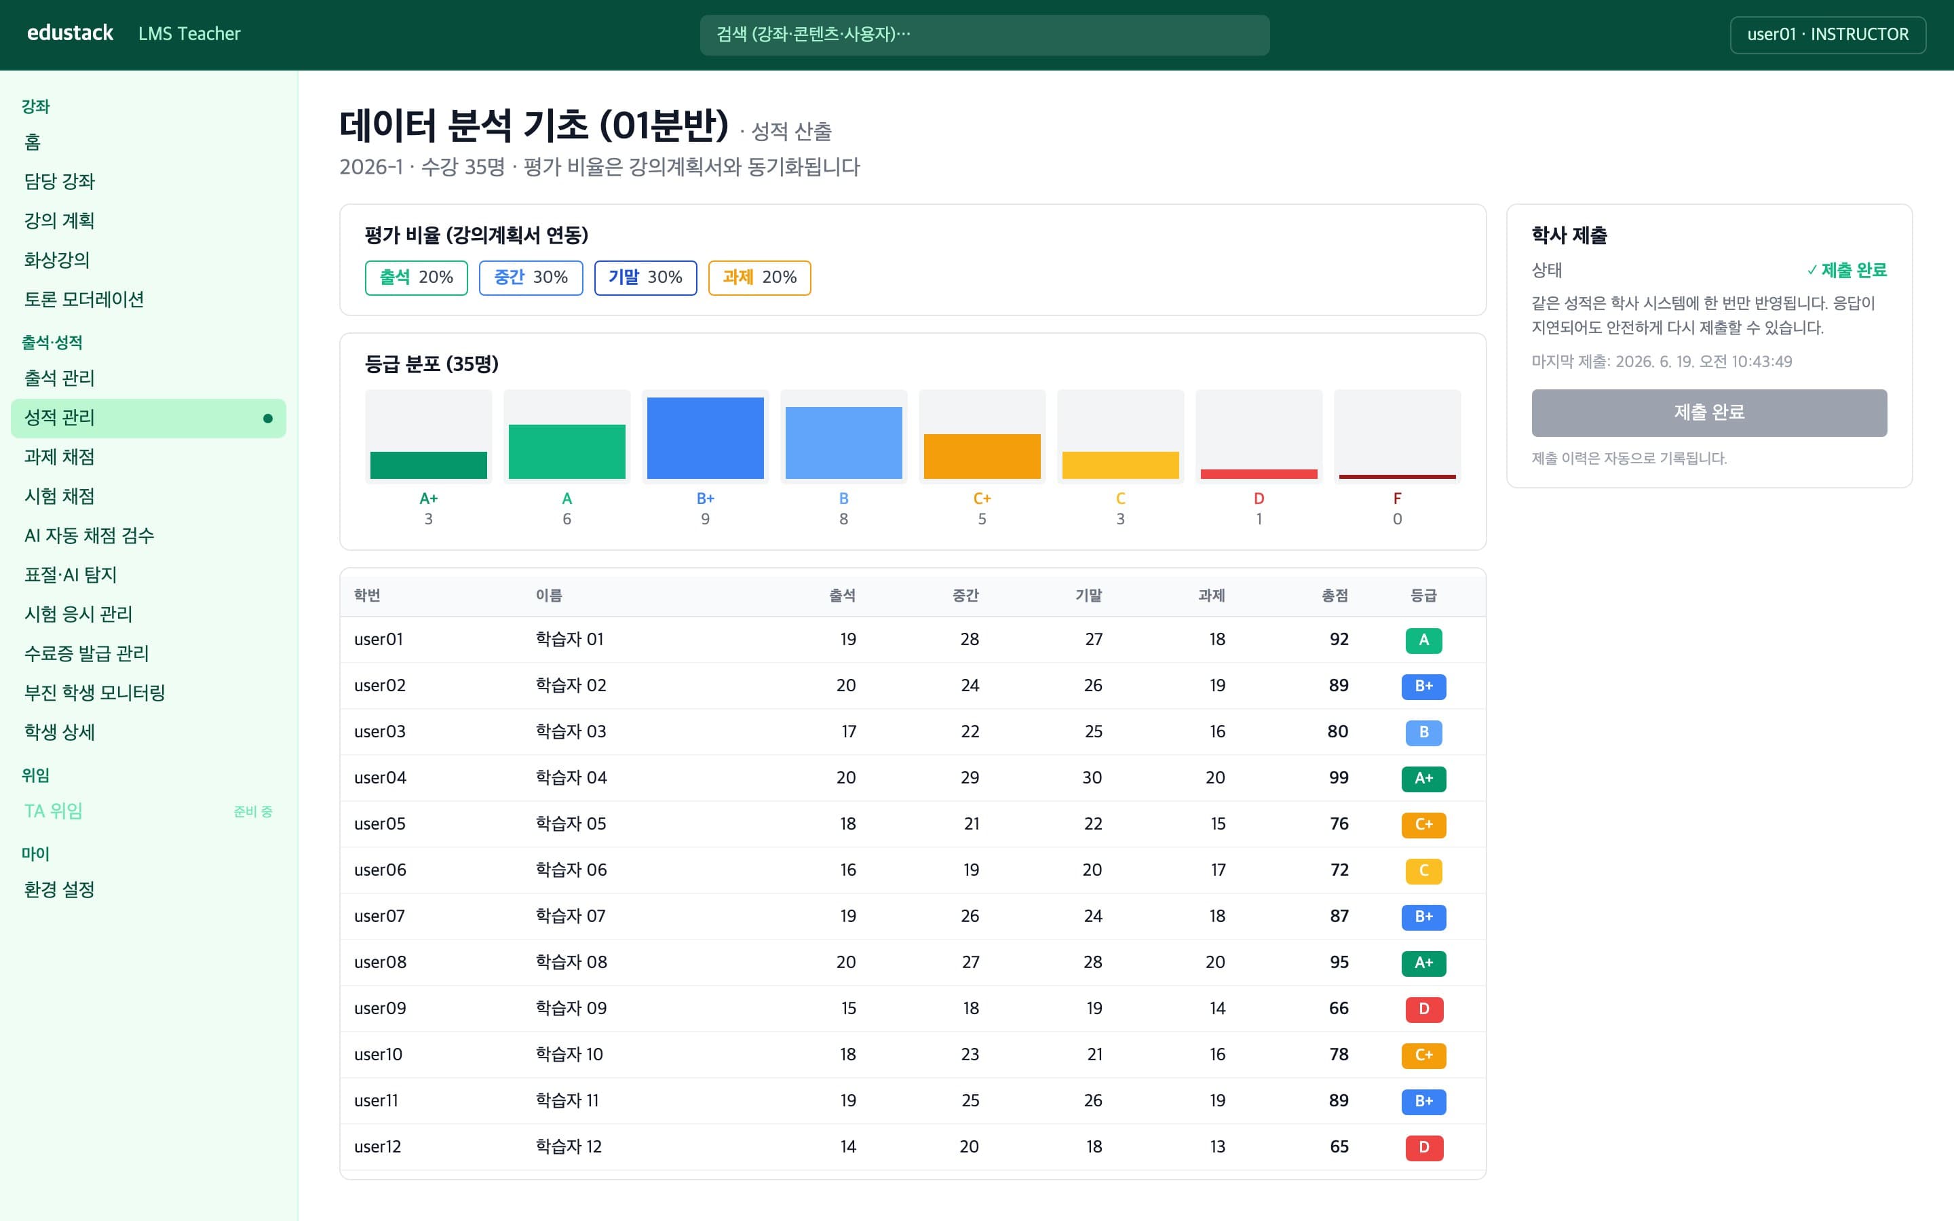The image size is (1954, 1221).
Task: Open the user01 INSTRUCTOR account button
Action: click(1827, 35)
